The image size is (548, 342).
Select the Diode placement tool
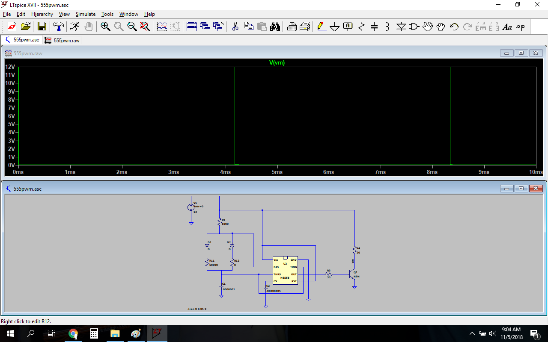401,27
